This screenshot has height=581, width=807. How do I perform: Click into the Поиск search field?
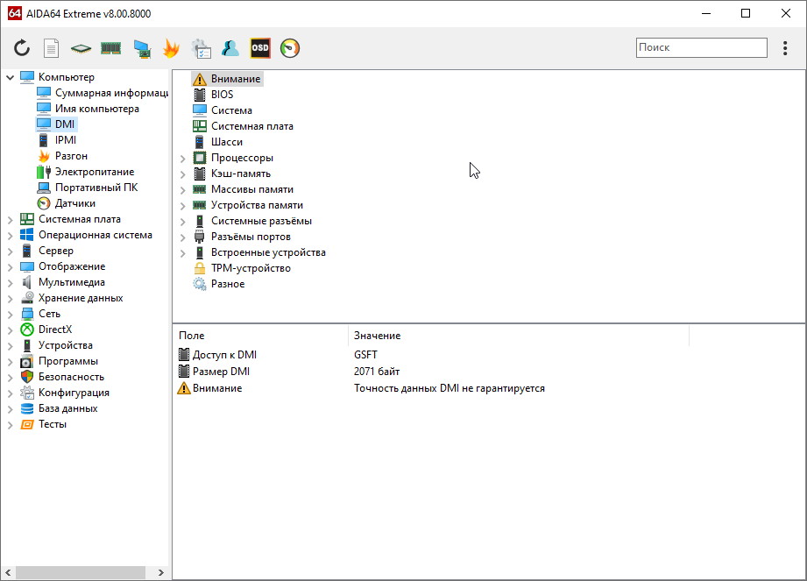tap(702, 47)
